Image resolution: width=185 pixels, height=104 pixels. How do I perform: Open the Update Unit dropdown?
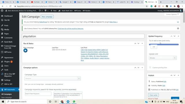click(x=163, y=58)
